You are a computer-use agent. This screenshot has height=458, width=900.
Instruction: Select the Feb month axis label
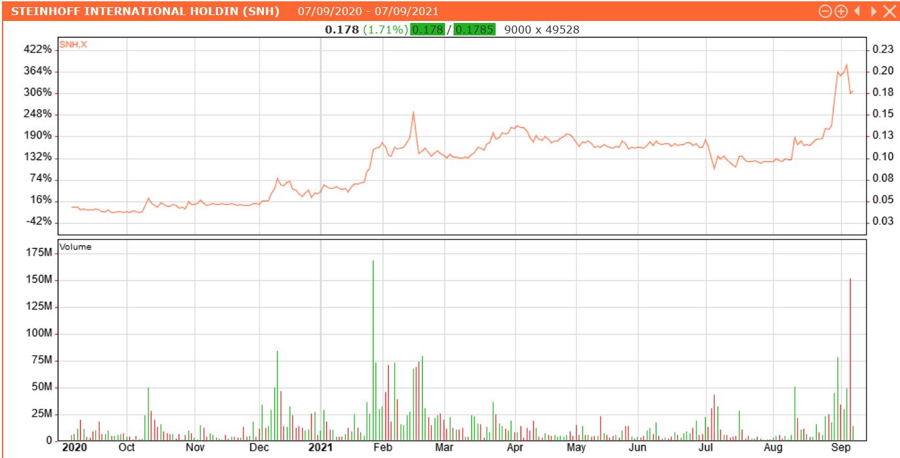point(383,447)
